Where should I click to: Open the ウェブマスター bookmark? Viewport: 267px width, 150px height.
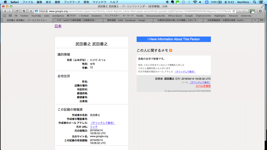(x=112, y=16)
